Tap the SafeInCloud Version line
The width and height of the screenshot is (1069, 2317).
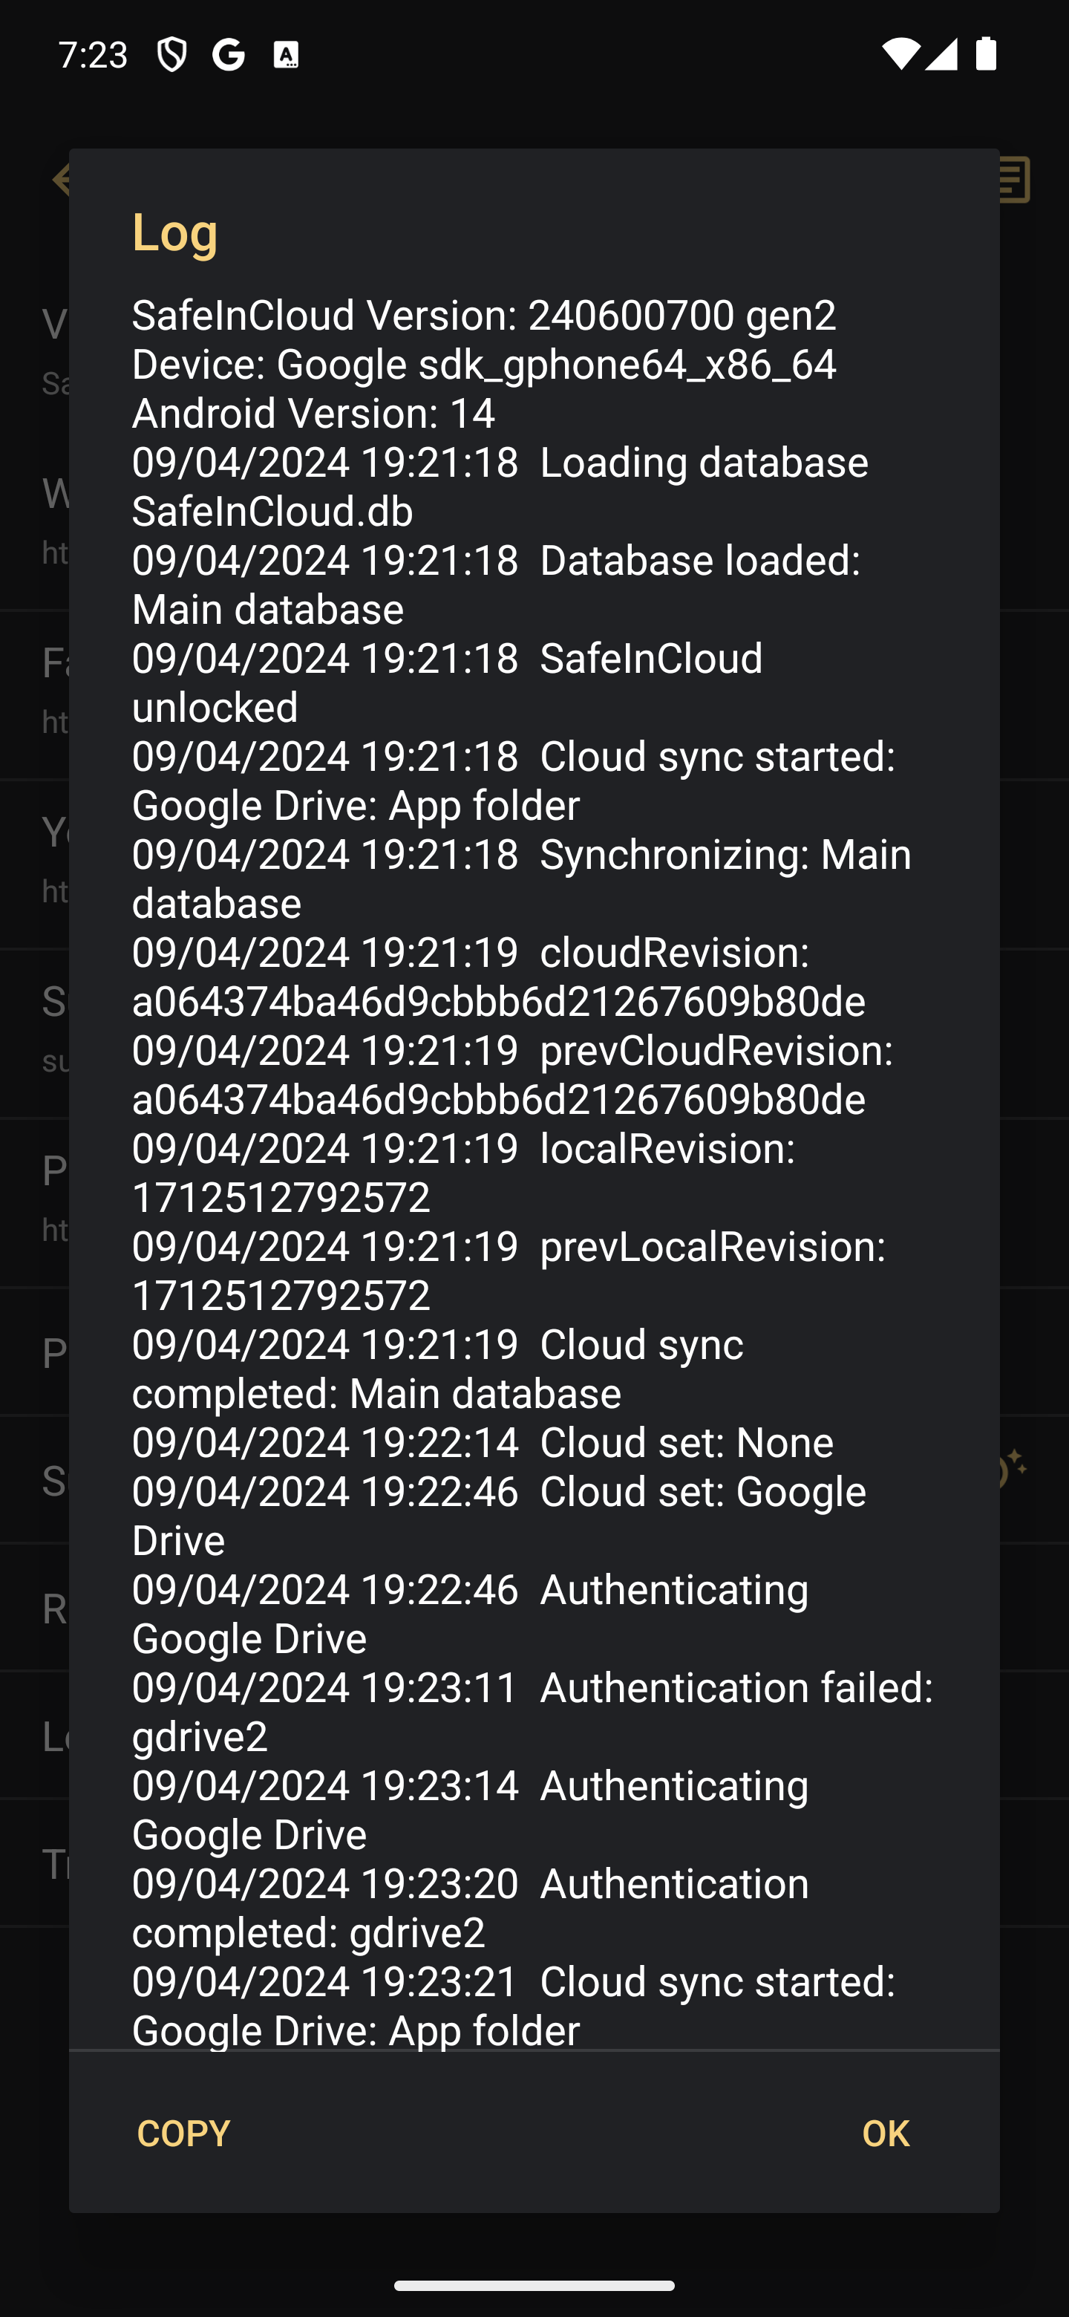[484, 315]
